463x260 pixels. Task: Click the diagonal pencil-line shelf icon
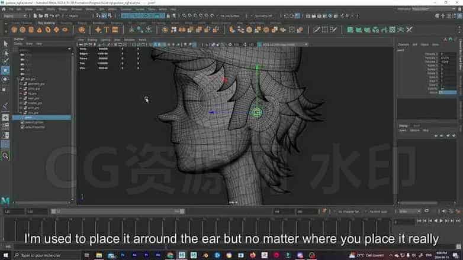[317, 30]
